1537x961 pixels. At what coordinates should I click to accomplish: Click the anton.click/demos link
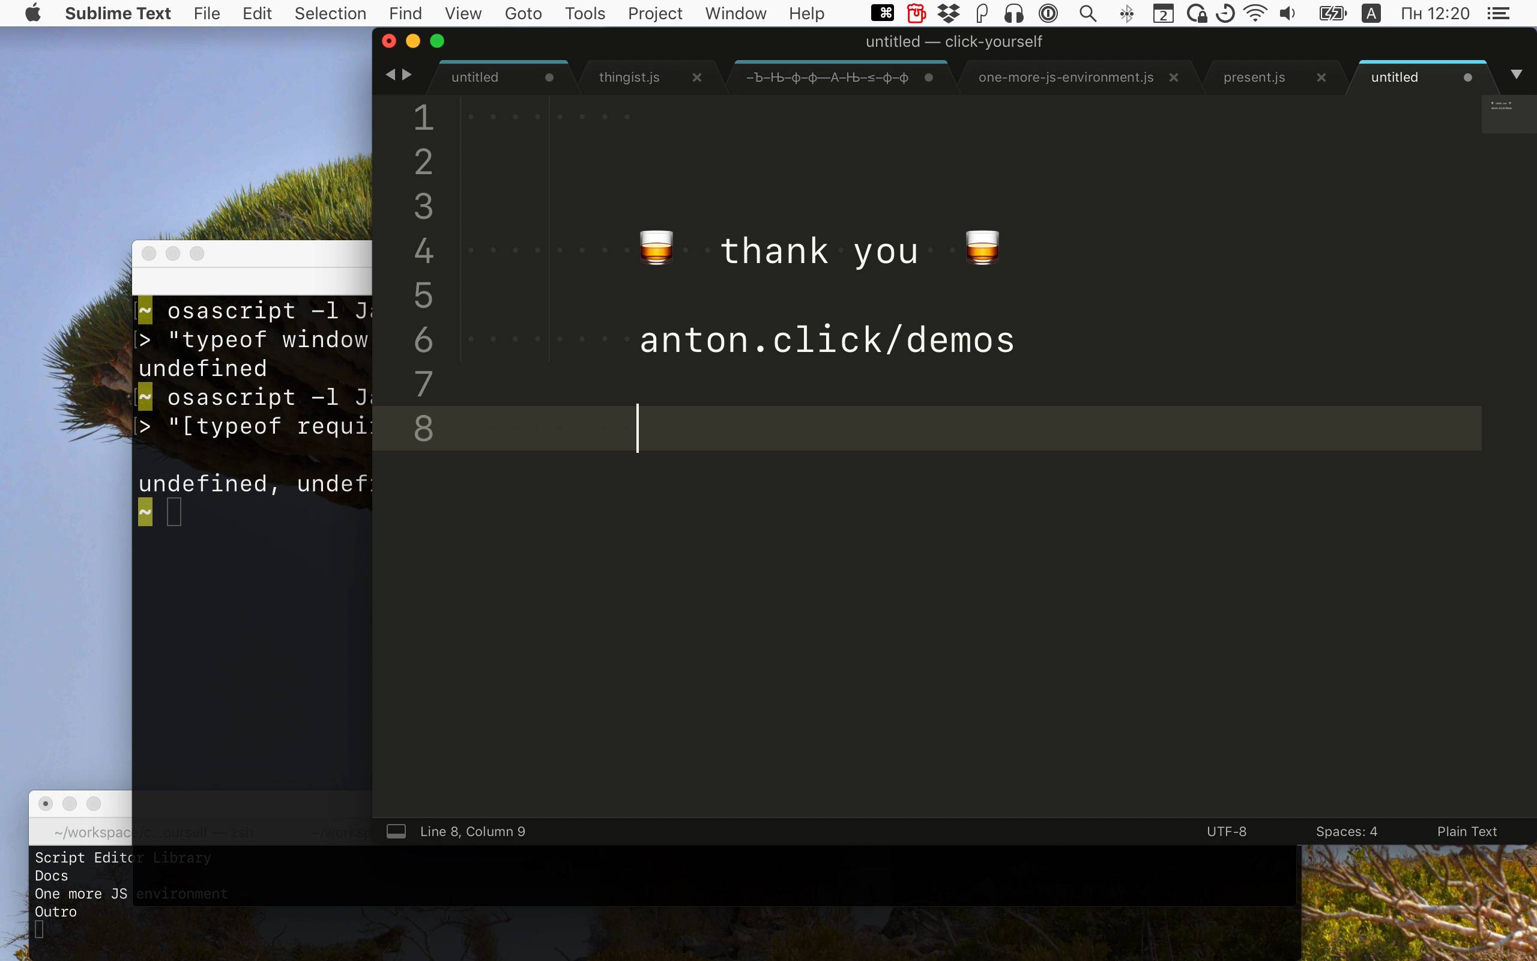click(827, 340)
